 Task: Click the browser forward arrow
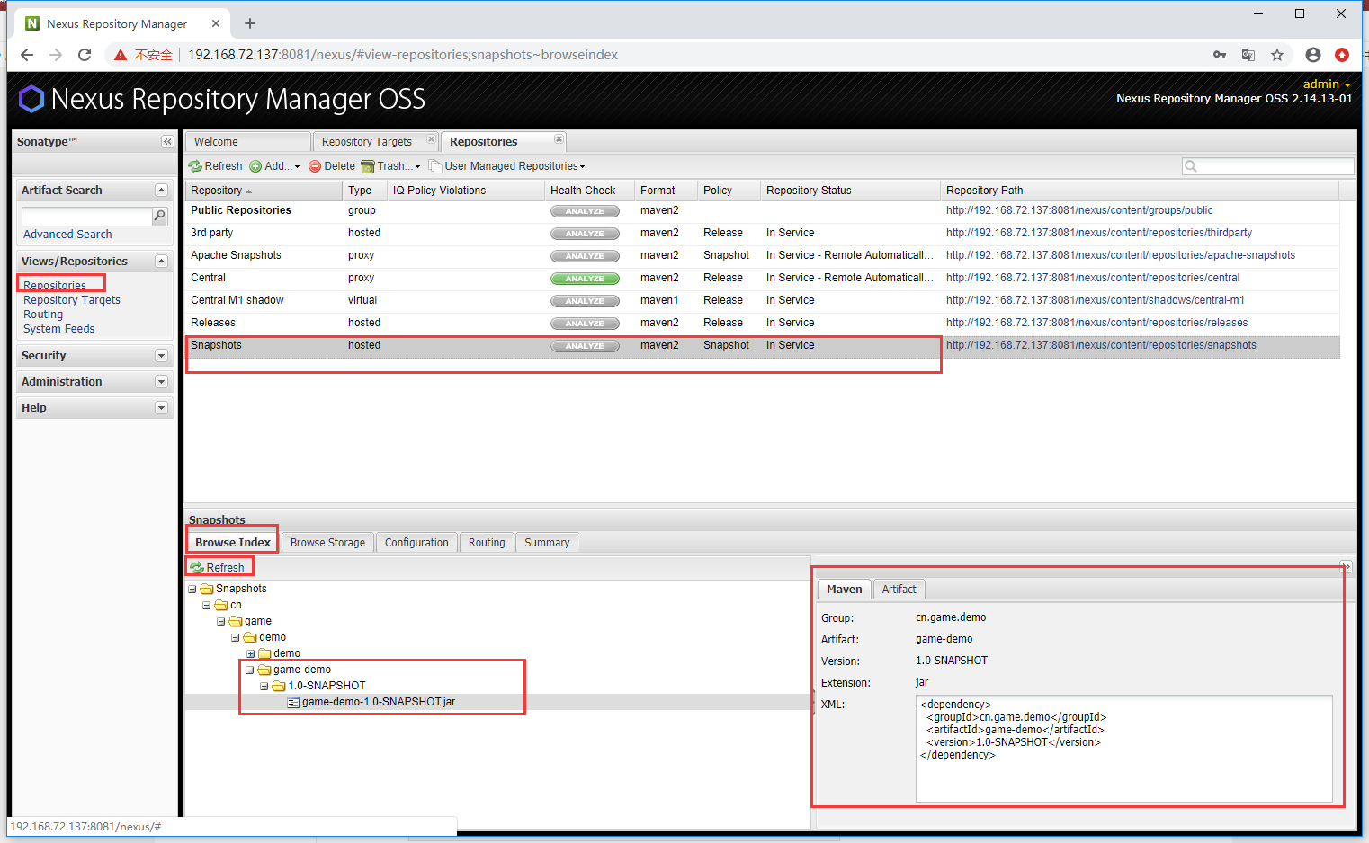click(56, 55)
